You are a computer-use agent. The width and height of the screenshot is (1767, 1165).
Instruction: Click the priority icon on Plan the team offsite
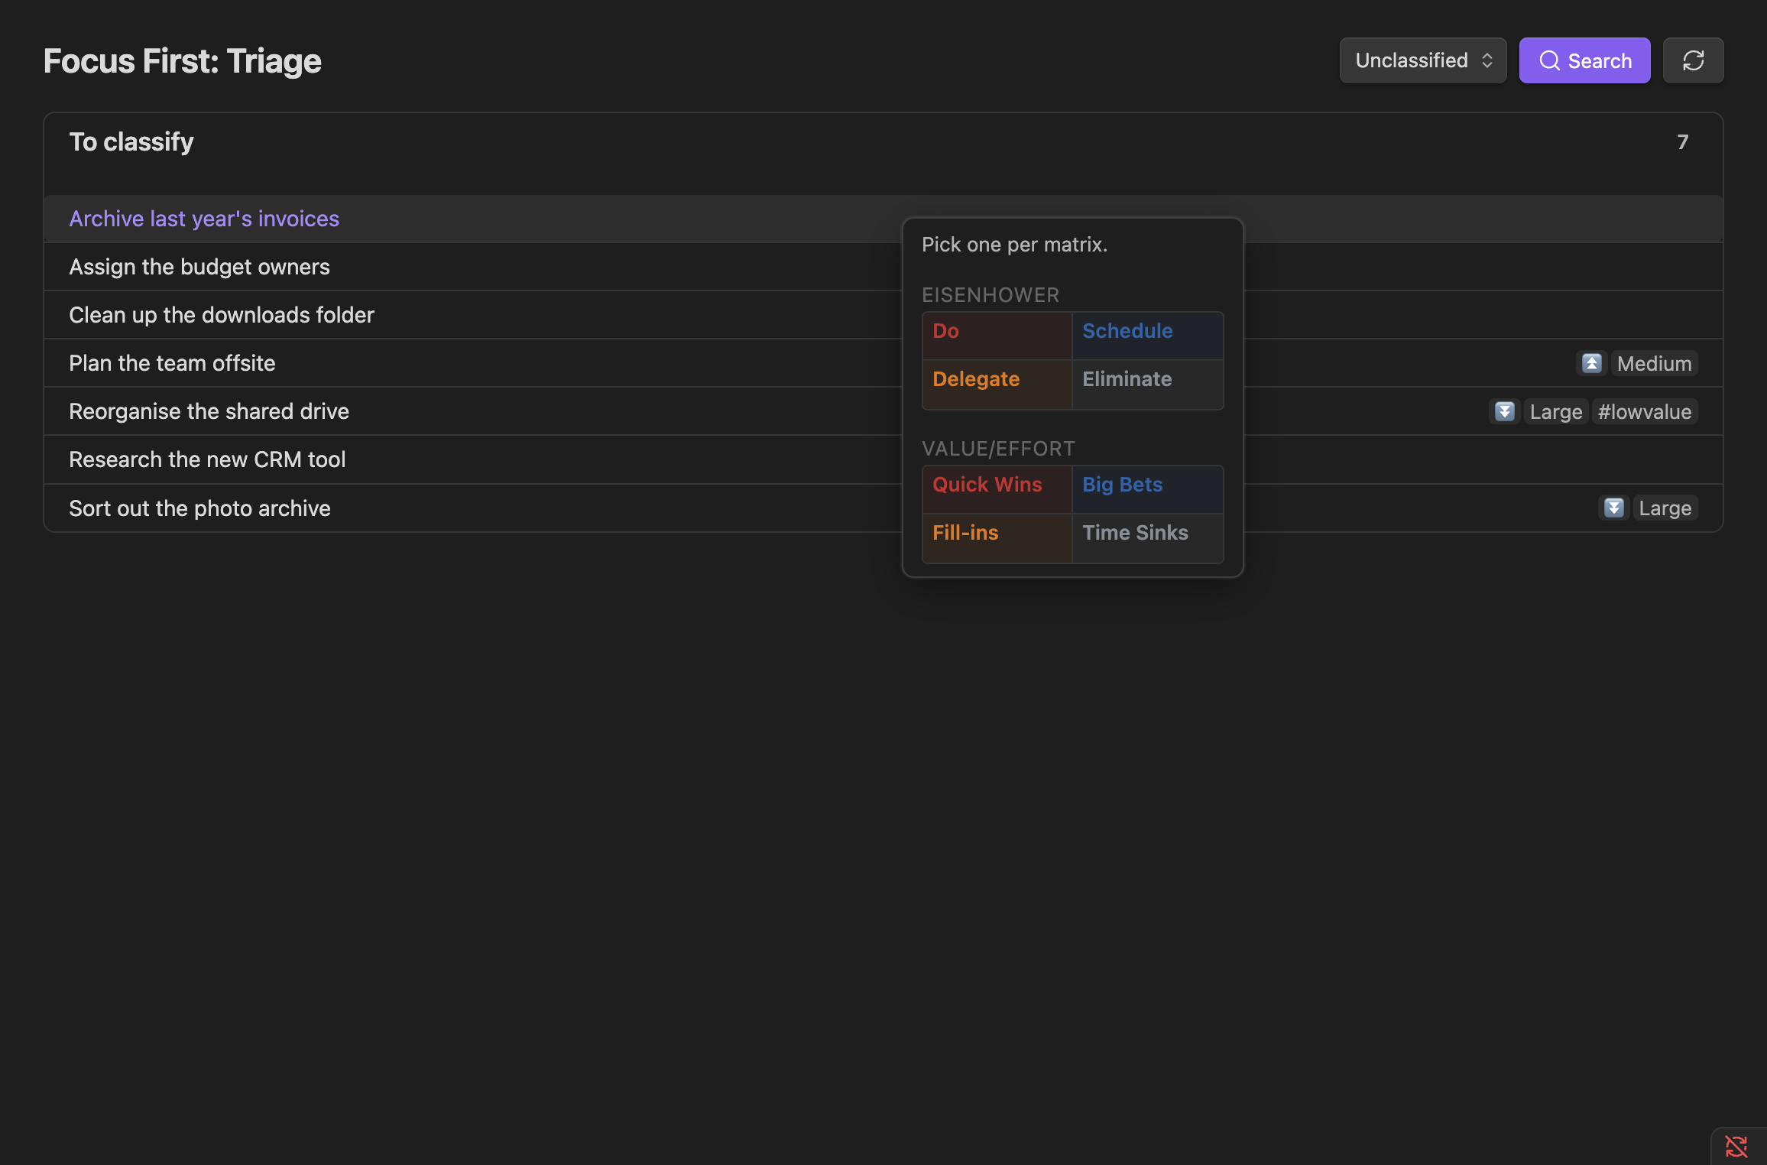pyautogui.click(x=1592, y=363)
